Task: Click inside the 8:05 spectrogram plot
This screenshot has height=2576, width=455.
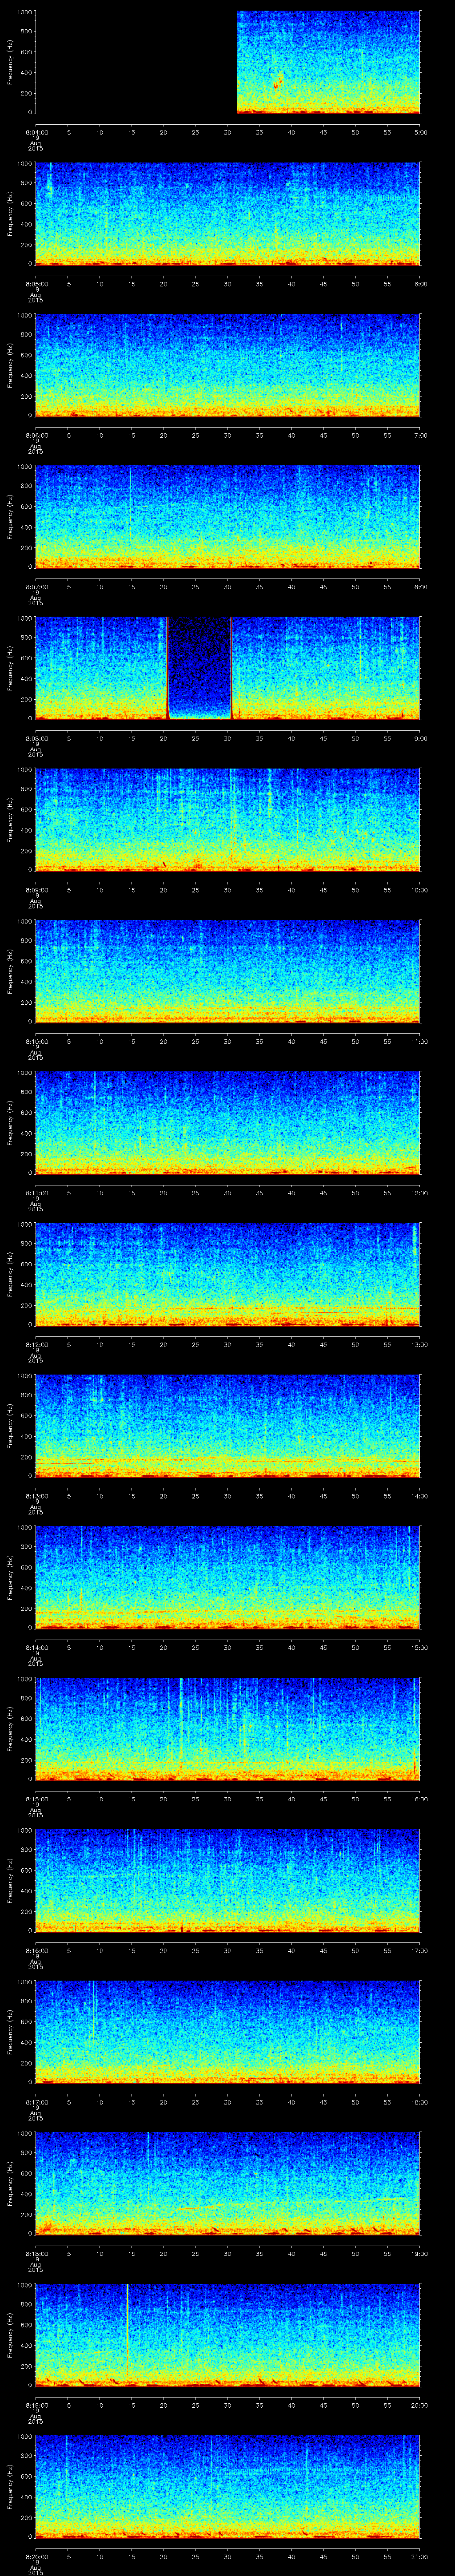Action: (228, 213)
